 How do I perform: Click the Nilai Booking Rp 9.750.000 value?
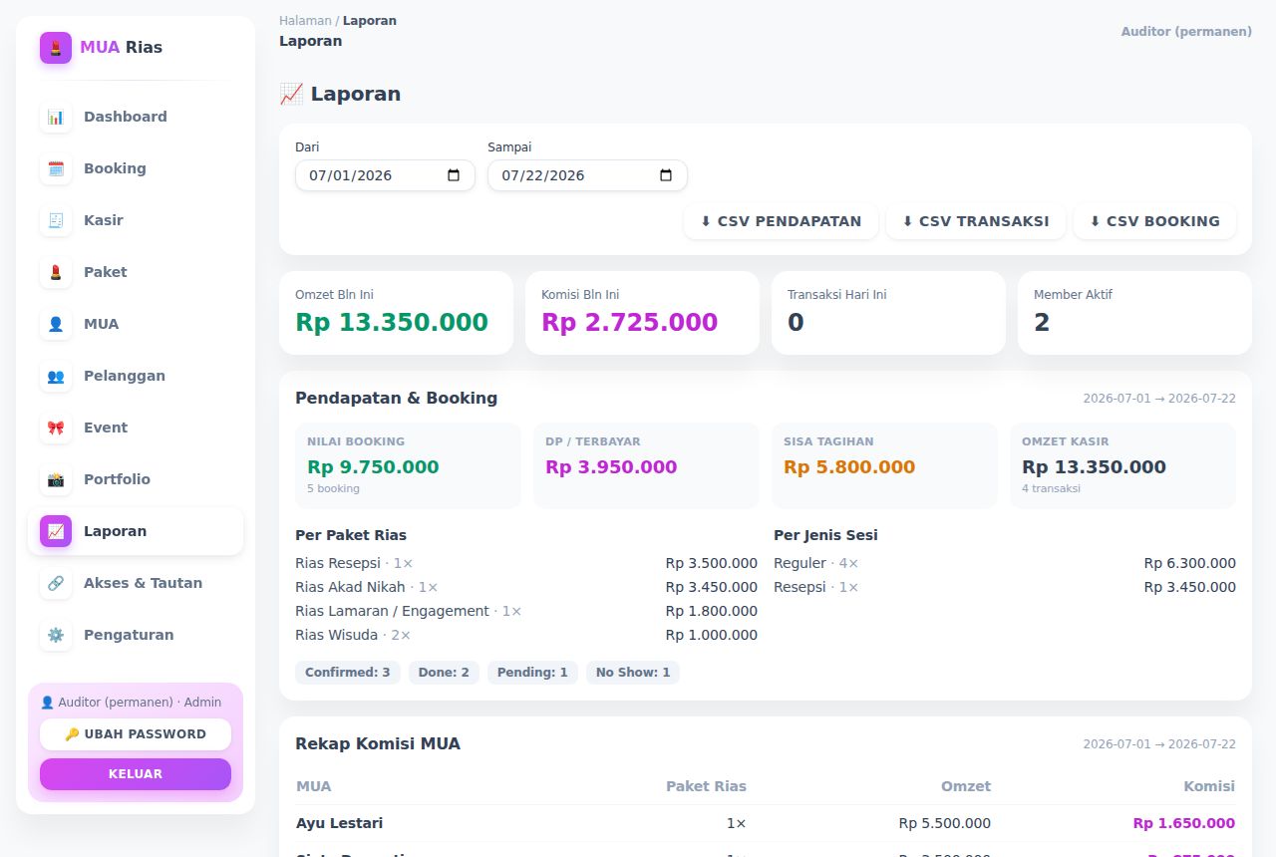click(373, 467)
